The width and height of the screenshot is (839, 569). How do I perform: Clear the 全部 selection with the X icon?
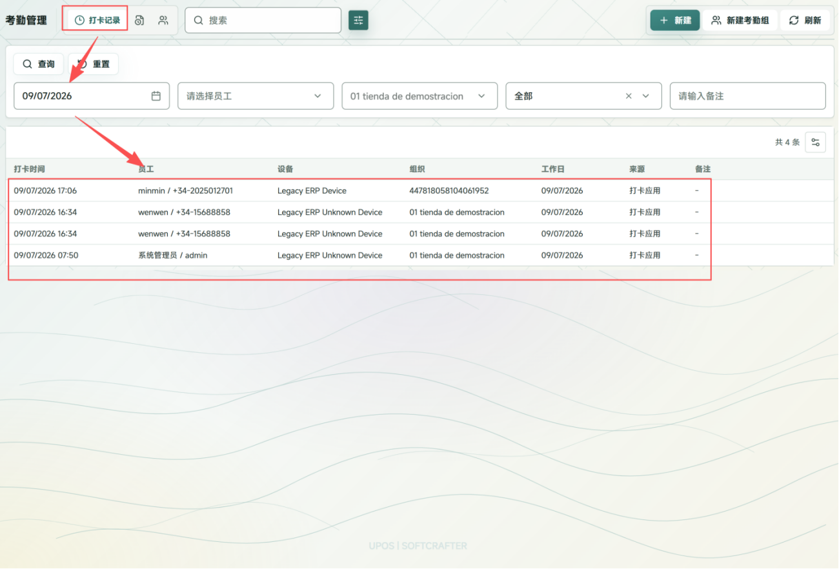[x=629, y=95]
